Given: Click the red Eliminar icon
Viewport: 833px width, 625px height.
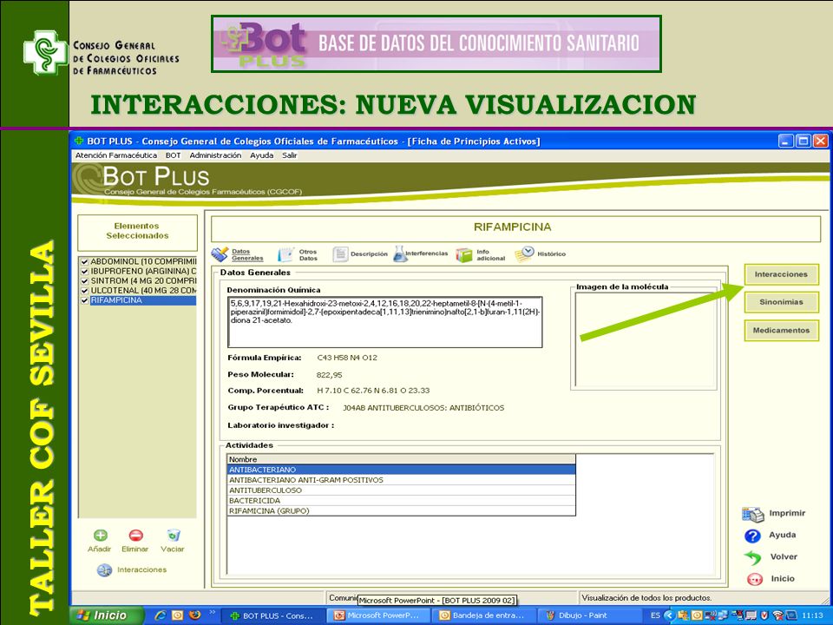Looking at the screenshot, I should click(135, 536).
